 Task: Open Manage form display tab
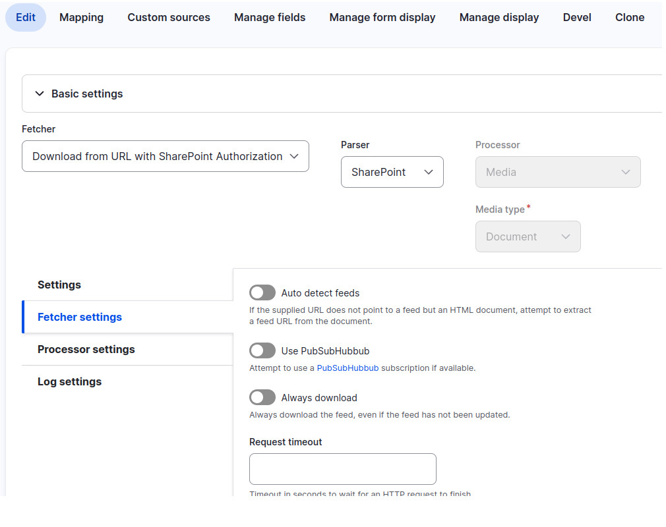coord(382,18)
